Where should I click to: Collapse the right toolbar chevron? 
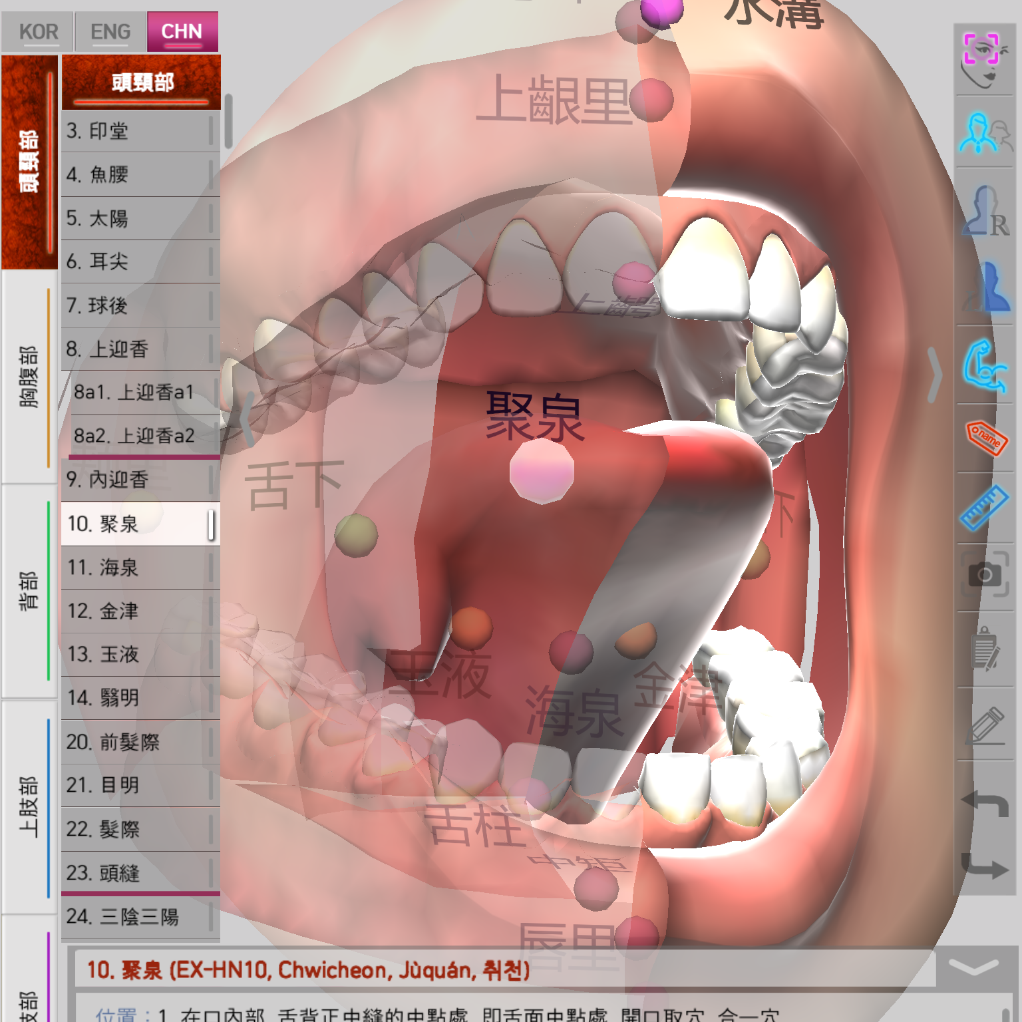pyautogui.click(x=936, y=375)
